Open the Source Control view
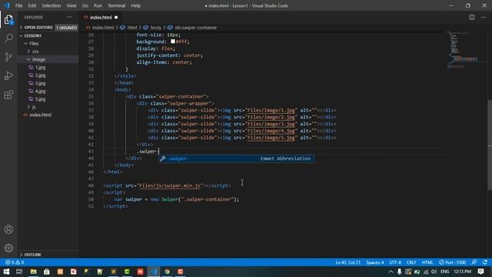The height and width of the screenshot is (277, 492). coord(8,57)
